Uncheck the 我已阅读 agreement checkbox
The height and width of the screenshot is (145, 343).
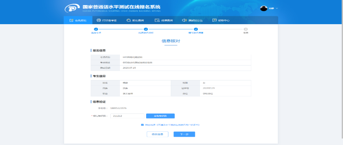pyautogui.click(x=142, y=125)
